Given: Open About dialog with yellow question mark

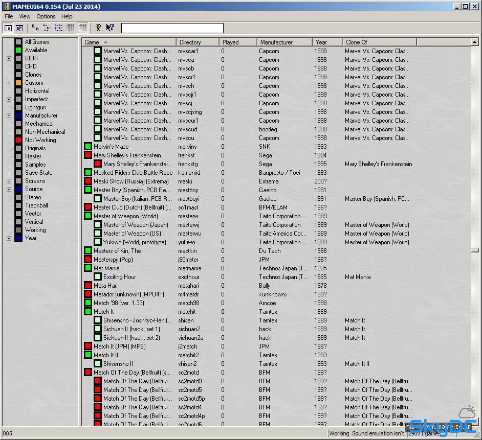Looking at the screenshot, I should (x=98, y=28).
